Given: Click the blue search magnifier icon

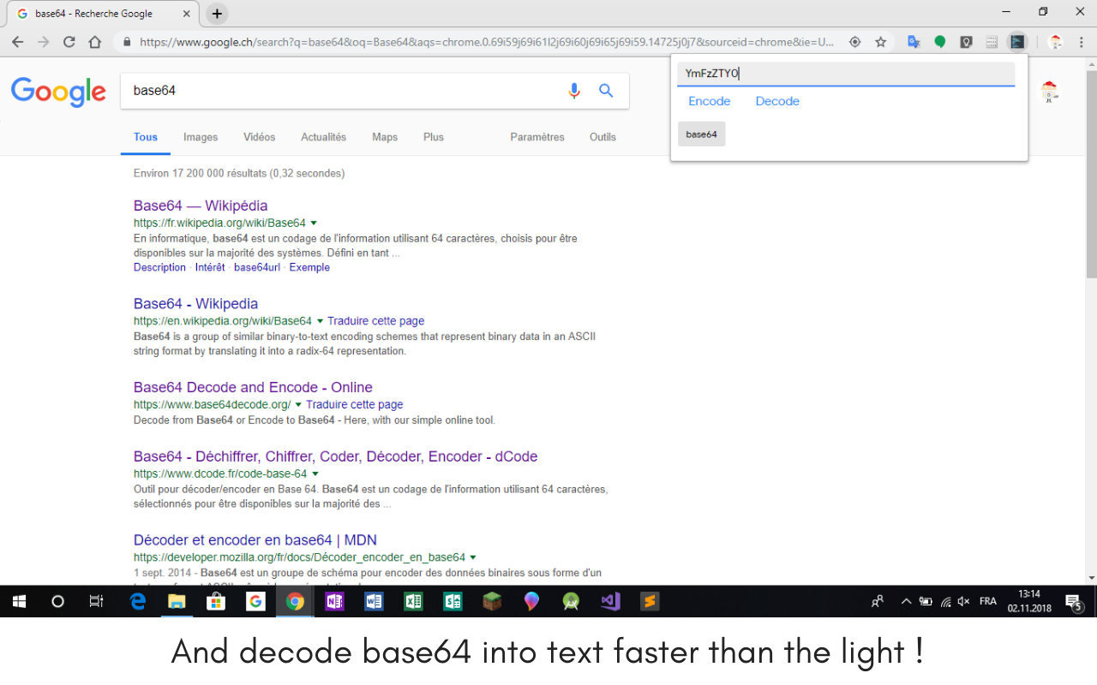Looking at the screenshot, I should (606, 91).
